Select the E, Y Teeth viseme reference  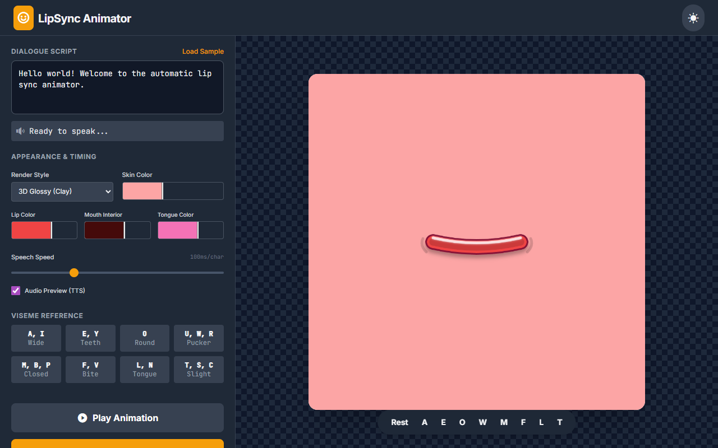pos(90,338)
